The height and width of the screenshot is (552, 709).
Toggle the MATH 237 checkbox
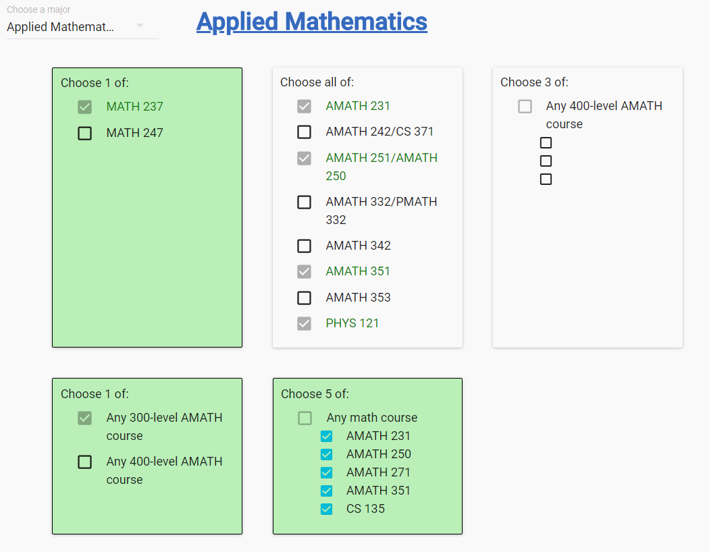tap(84, 107)
